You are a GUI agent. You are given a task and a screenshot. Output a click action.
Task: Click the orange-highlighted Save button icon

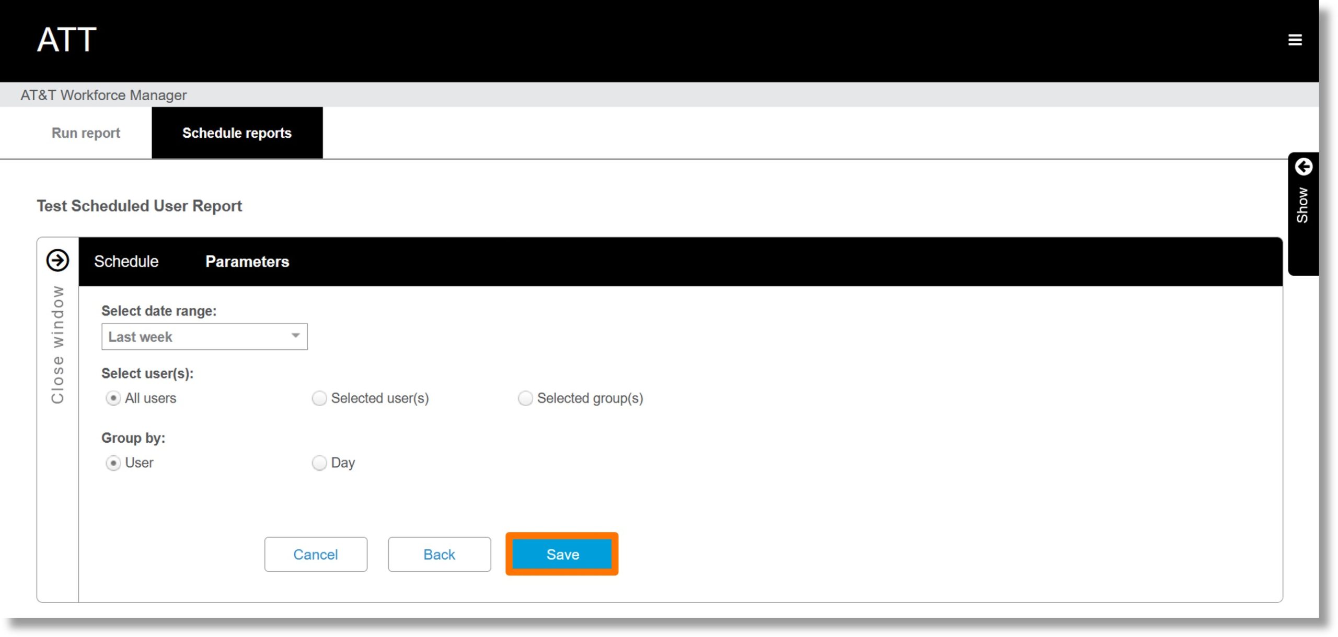pos(562,555)
